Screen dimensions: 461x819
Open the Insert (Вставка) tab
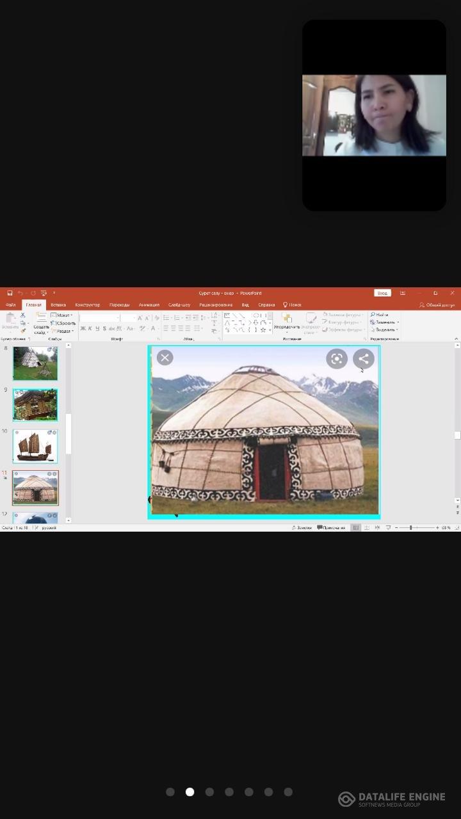58,305
